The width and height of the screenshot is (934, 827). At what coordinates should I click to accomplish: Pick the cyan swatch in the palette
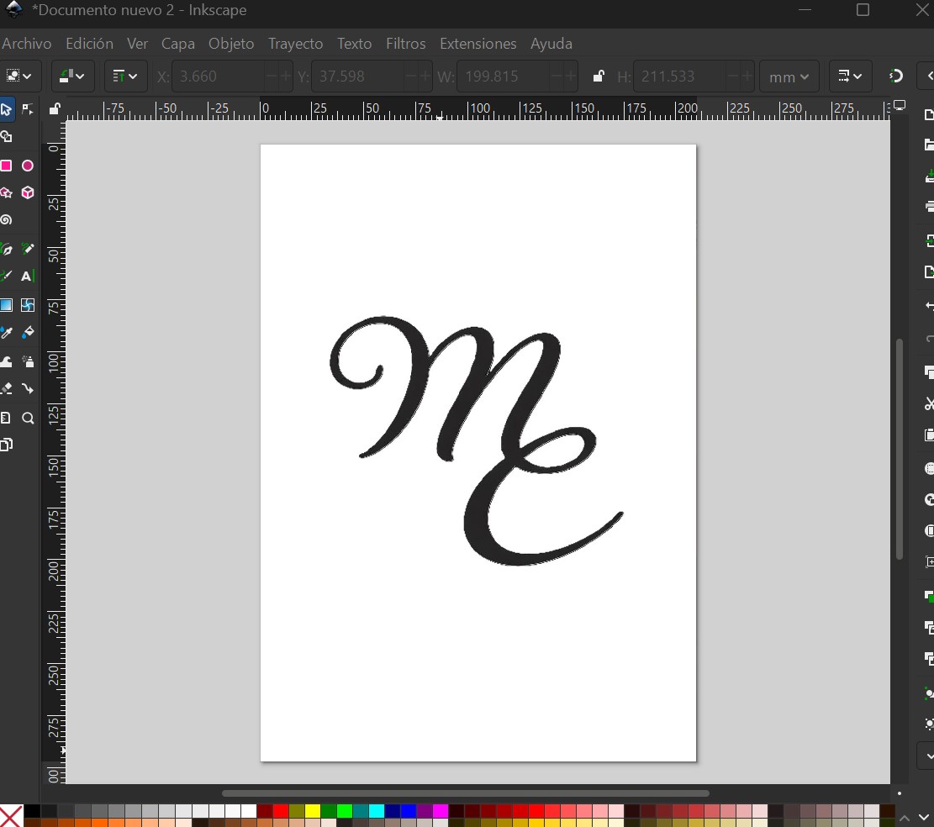pyautogui.click(x=376, y=811)
